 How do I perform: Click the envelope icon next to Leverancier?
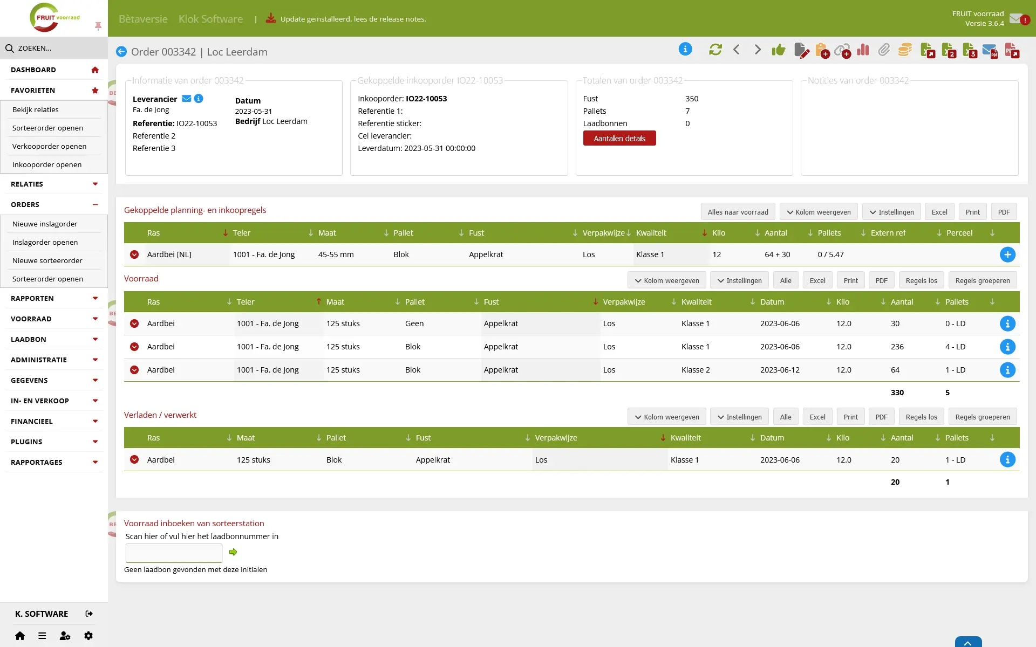click(x=186, y=99)
